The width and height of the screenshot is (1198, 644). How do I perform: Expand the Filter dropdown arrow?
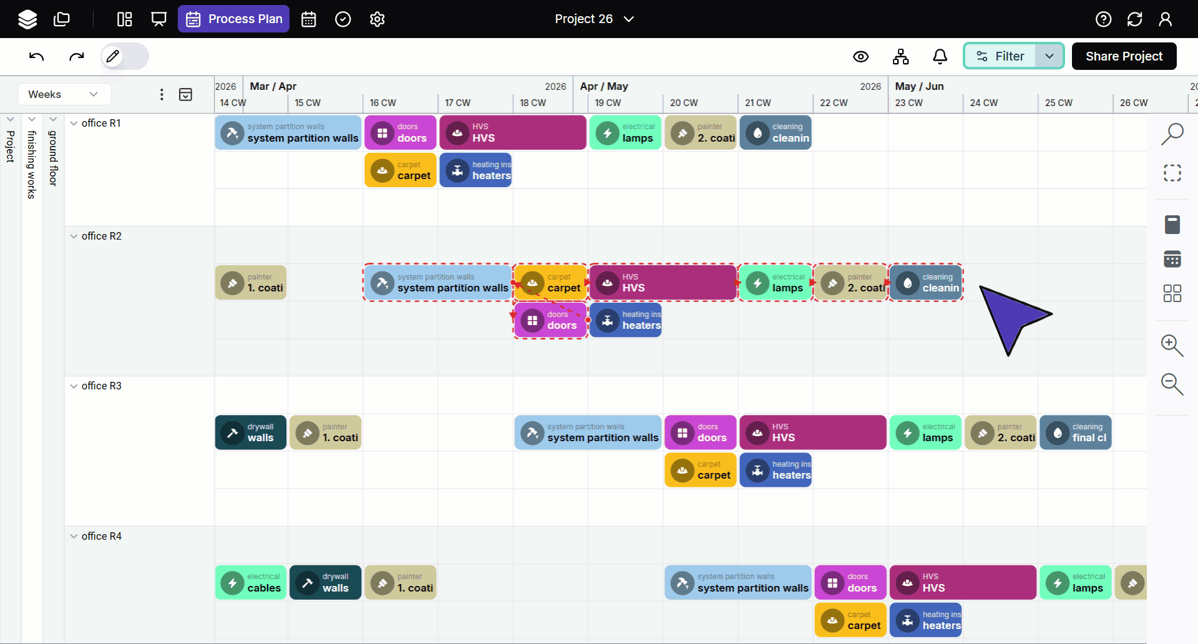pos(1049,56)
